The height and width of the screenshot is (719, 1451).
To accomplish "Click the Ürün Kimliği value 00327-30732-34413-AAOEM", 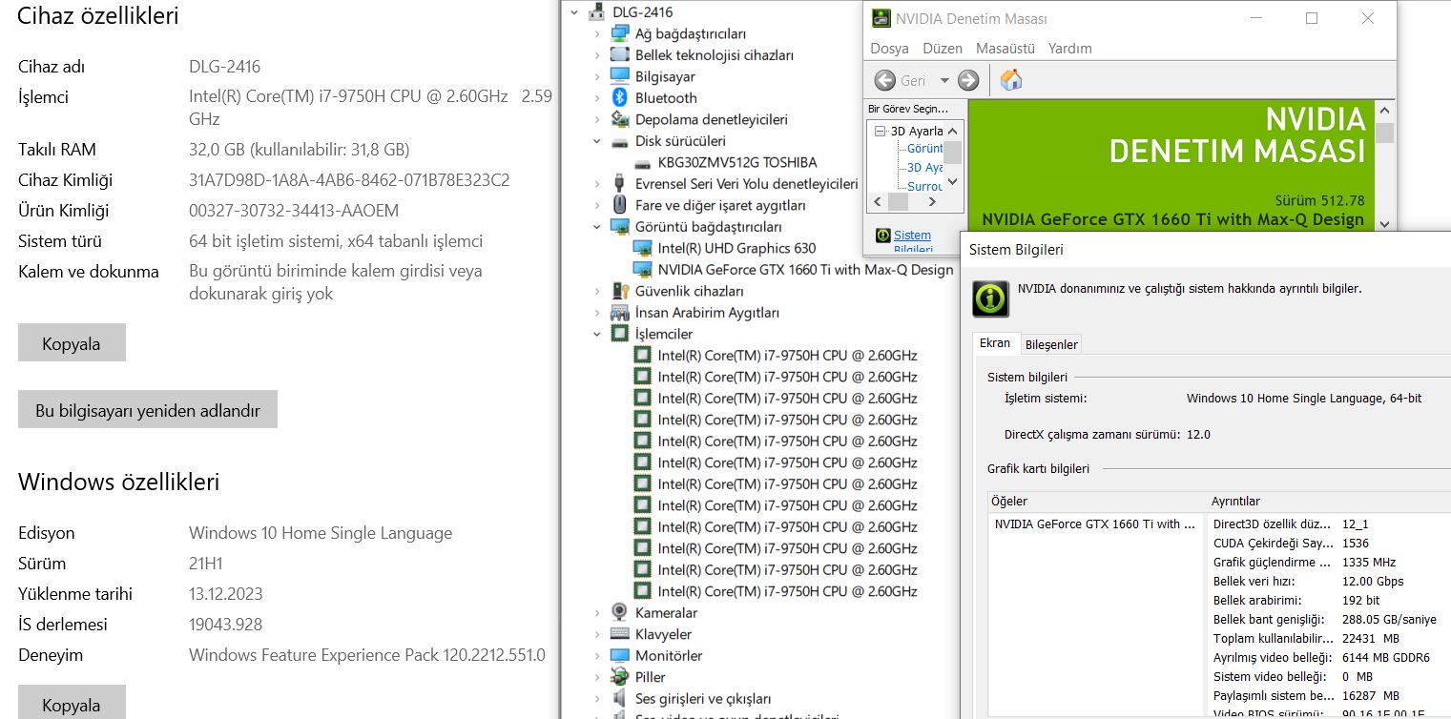I will (294, 211).
